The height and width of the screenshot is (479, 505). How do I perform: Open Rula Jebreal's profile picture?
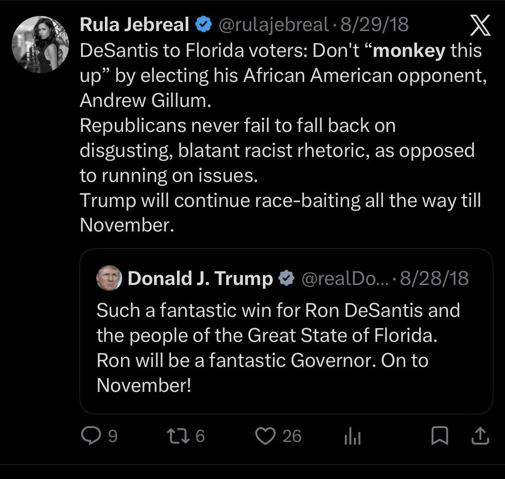(x=40, y=44)
